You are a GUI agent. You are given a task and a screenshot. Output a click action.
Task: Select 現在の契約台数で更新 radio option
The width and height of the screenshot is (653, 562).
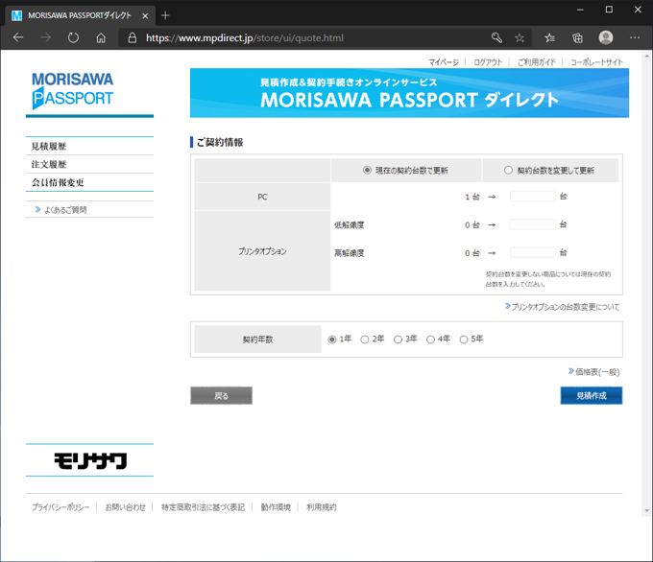click(x=367, y=170)
